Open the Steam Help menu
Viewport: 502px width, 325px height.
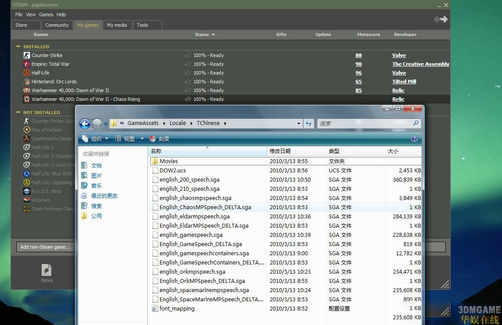click(61, 14)
